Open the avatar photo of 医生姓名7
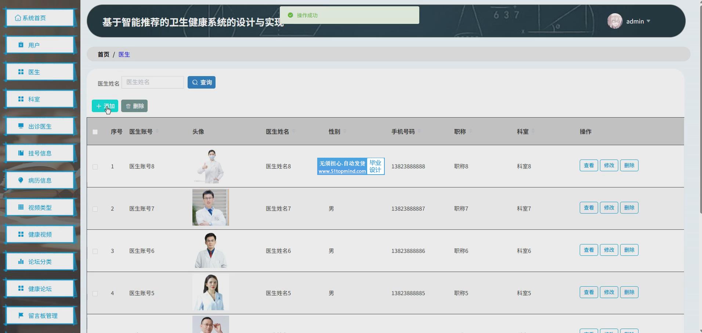Screen dimensions: 702x333 211,207
